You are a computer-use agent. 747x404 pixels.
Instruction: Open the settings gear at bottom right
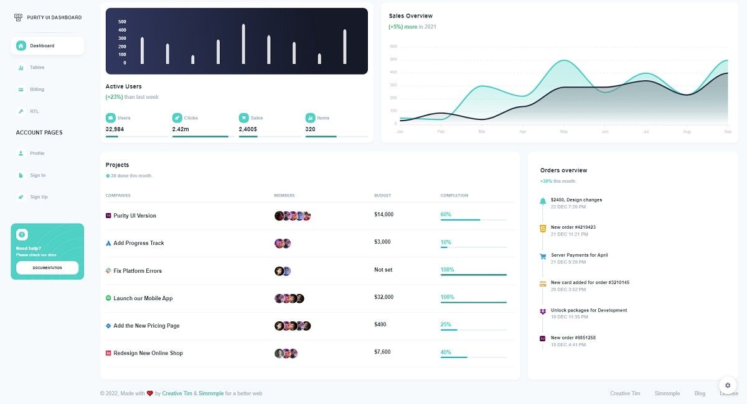point(727,385)
